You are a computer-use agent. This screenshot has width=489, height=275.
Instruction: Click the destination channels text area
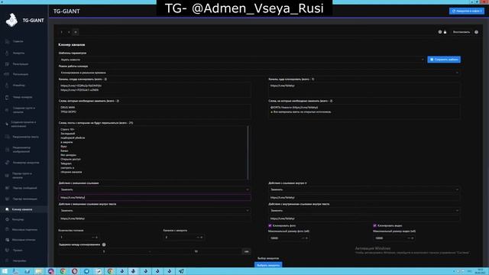(364, 89)
